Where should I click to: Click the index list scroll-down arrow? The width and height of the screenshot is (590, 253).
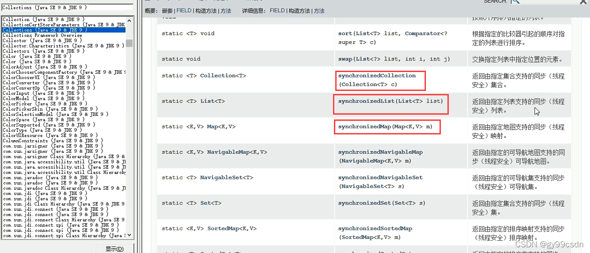(x=129, y=236)
